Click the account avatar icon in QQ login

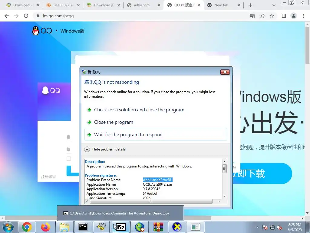tap(68, 137)
